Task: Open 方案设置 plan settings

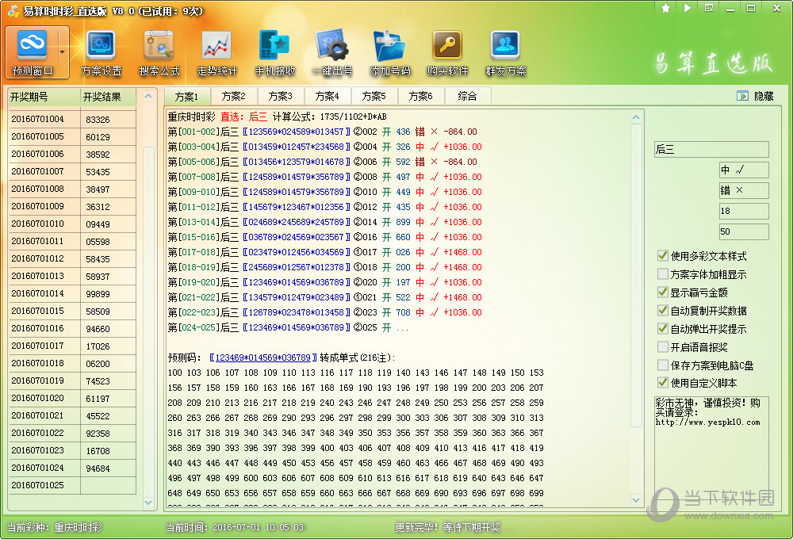Action: (102, 53)
